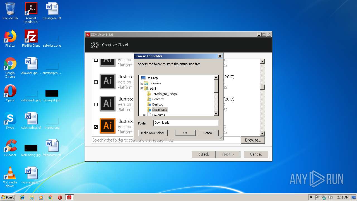Select the admin folder in tree
357x201 pixels.
153,88
